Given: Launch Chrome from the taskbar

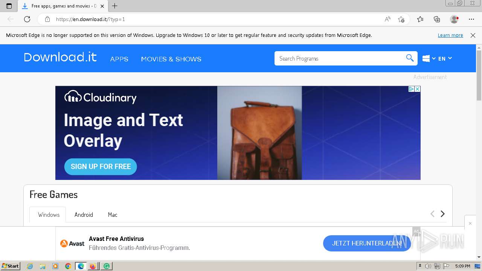Looking at the screenshot, I should click(68, 266).
